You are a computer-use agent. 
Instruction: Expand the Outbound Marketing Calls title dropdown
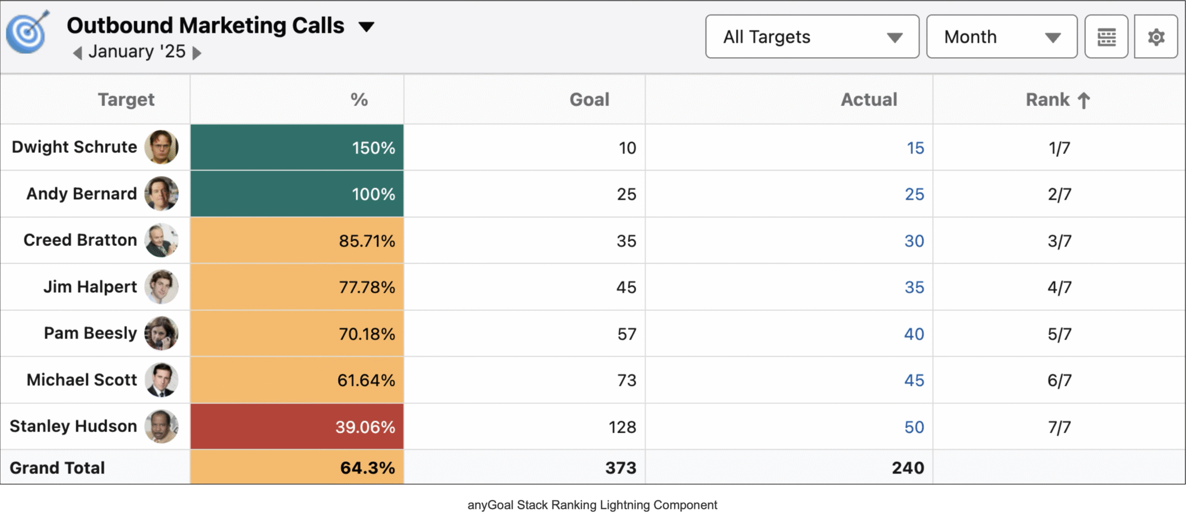click(x=367, y=26)
